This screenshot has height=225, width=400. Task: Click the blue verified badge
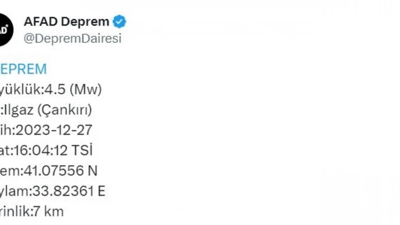120,22
